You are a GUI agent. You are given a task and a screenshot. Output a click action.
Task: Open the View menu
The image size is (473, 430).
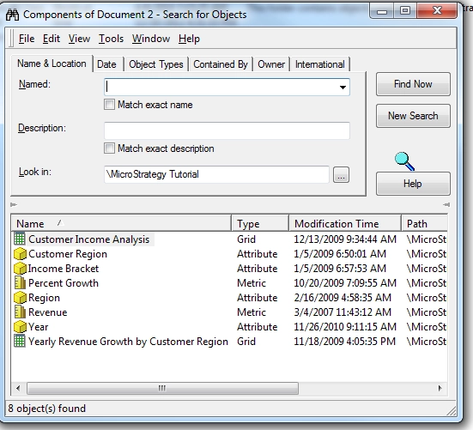point(79,39)
